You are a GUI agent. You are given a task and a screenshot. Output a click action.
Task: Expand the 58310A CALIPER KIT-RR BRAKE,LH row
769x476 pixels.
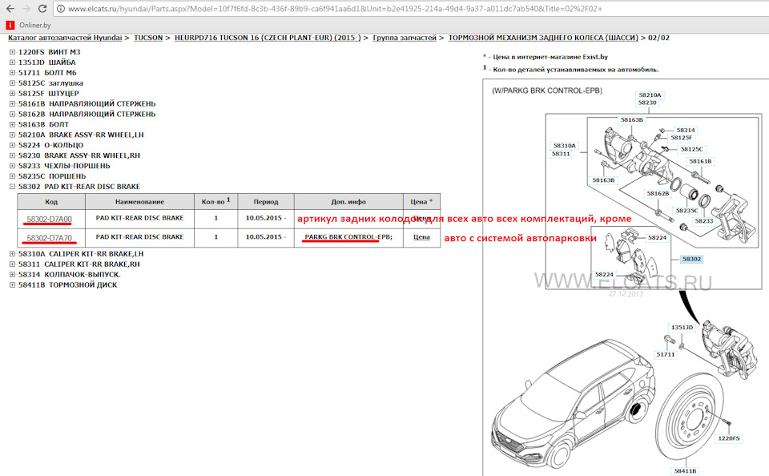[x=12, y=254]
